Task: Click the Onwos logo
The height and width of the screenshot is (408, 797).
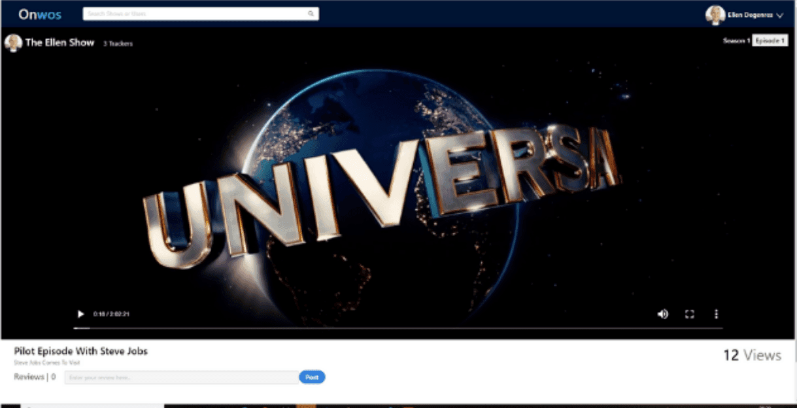Action: (41, 14)
